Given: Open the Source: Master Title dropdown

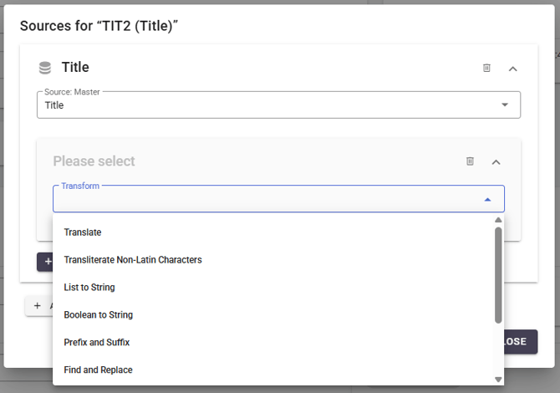Looking at the screenshot, I should (x=278, y=105).
